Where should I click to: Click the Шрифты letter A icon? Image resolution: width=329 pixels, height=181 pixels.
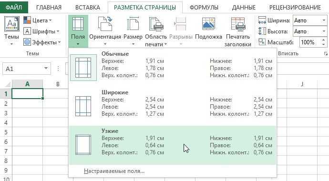27,31
